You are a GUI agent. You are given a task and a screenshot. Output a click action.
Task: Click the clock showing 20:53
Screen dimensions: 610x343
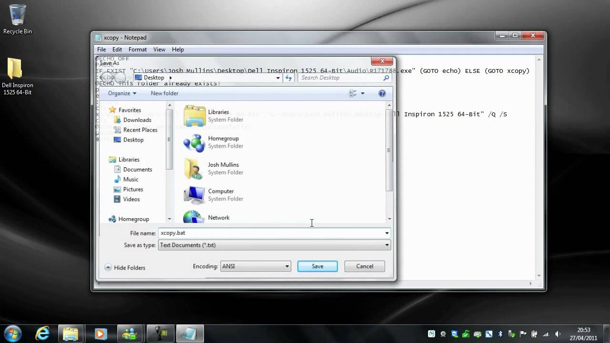pos(584,334)
